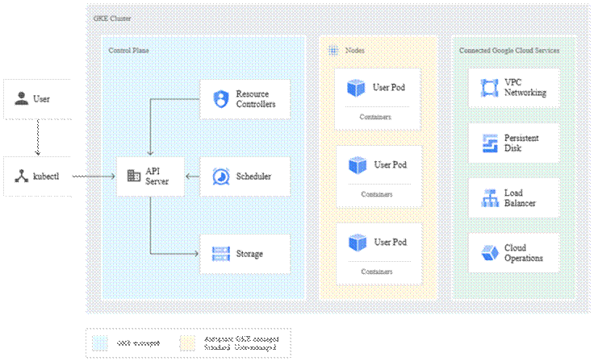
Task: Click the "Cloud Operations" text
Action: click(x=524, y=253)
